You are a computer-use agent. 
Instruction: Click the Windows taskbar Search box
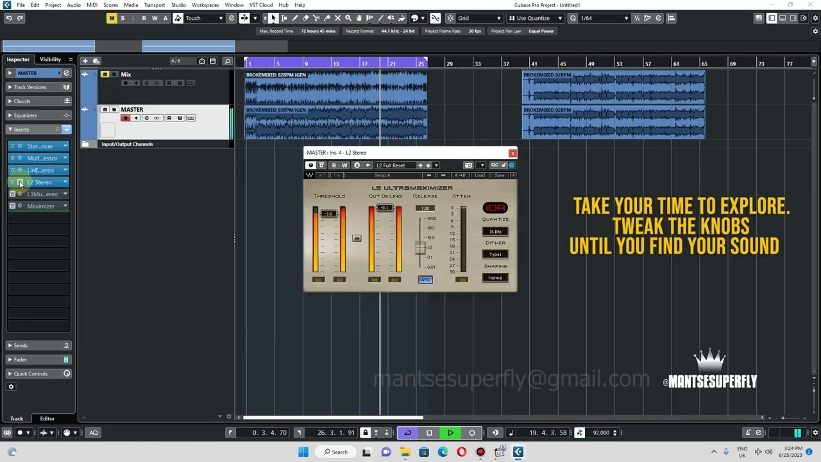pyautogui.click(x=335, y=452)
